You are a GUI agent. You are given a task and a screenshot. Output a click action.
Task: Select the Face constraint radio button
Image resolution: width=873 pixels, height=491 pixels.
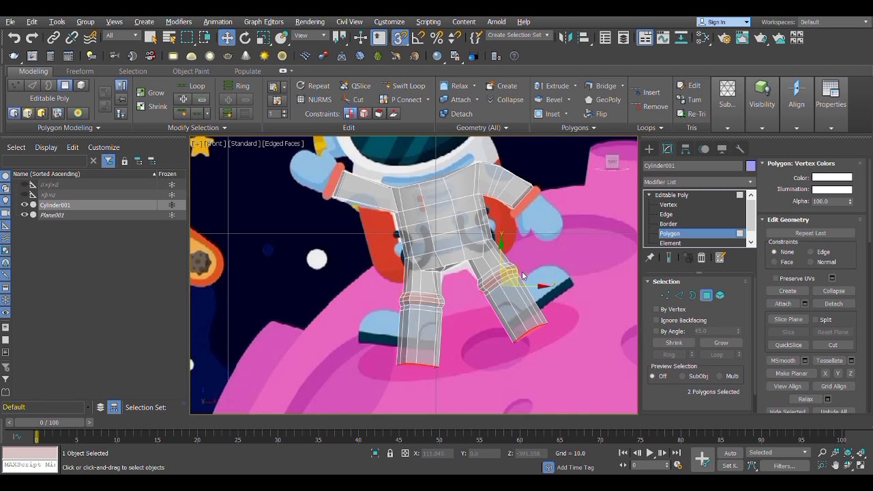773,262
